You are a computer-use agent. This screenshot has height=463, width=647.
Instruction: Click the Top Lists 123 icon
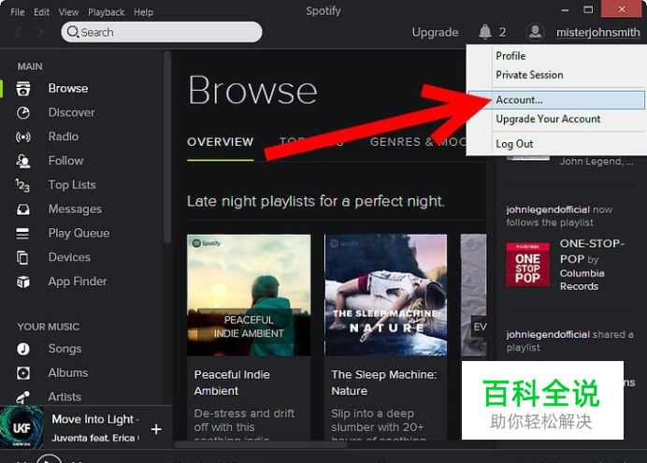pos(22,185)
